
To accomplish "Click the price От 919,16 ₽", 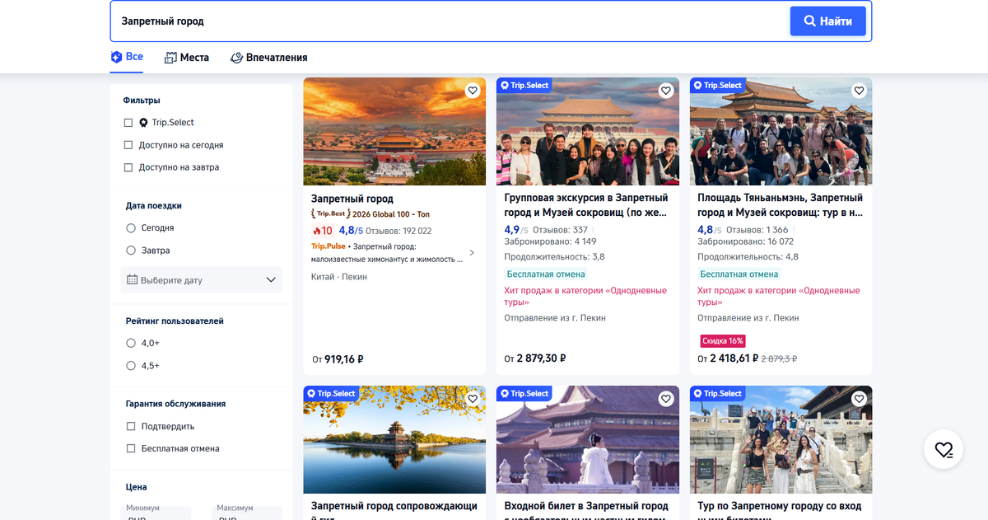I will [x=338, y=359].
